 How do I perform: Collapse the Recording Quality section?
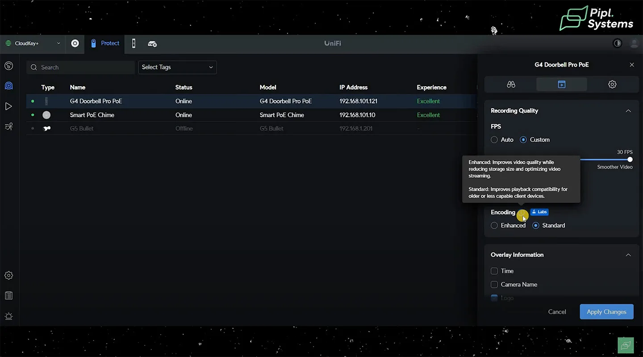[628, 111]
